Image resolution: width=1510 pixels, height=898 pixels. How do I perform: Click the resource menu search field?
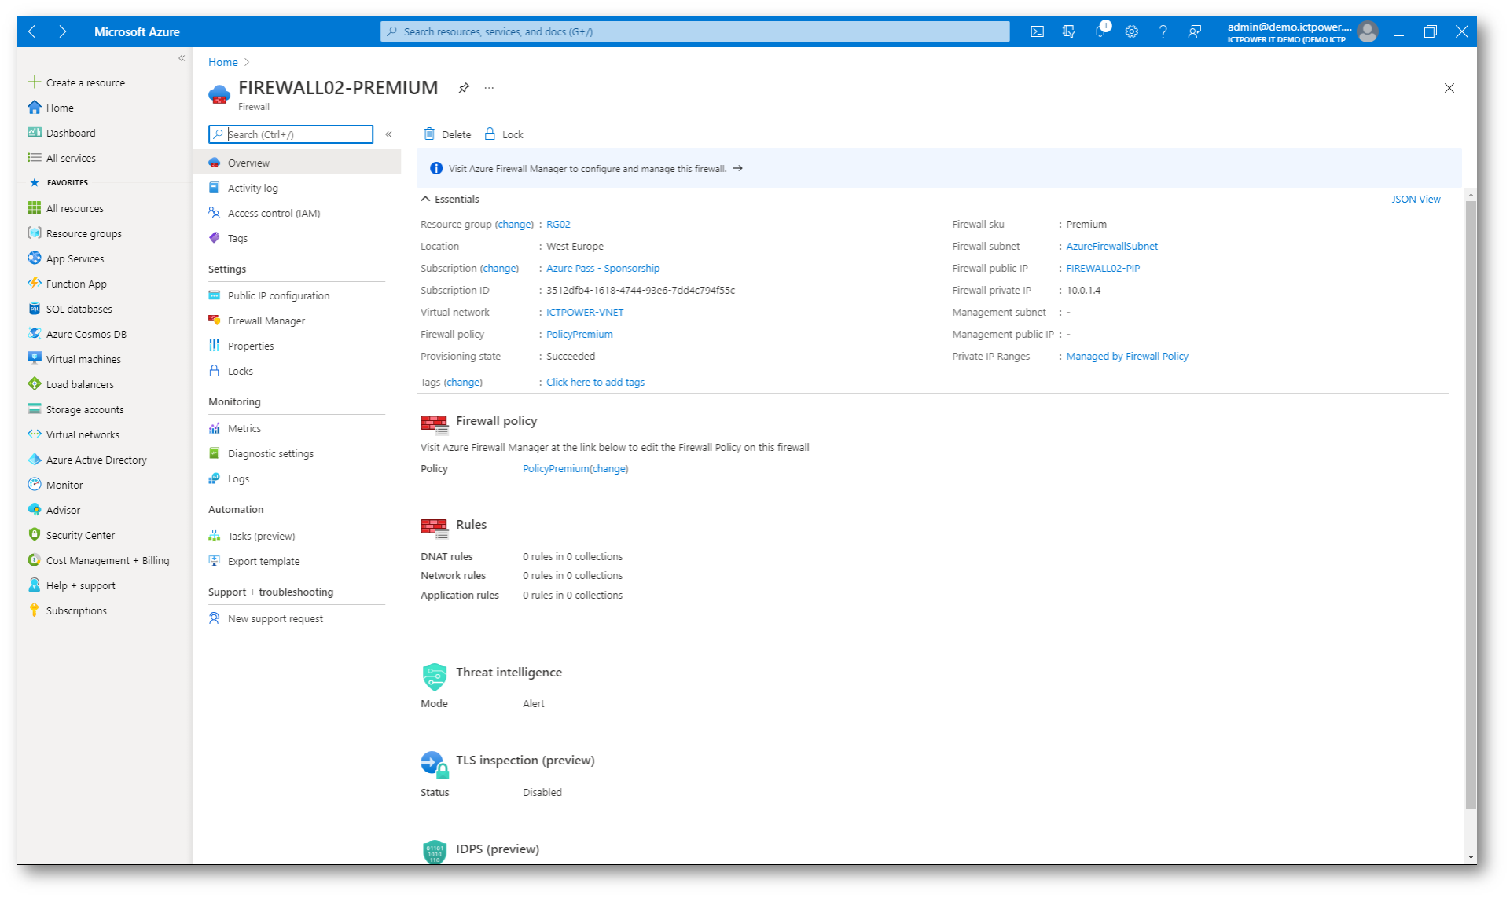[x=291, y=134]
